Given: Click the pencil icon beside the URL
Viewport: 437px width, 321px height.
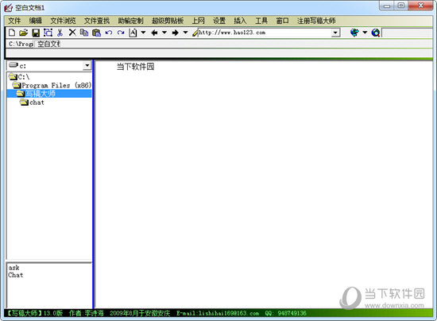Looking at the screenshot, I should pos(195,33).
